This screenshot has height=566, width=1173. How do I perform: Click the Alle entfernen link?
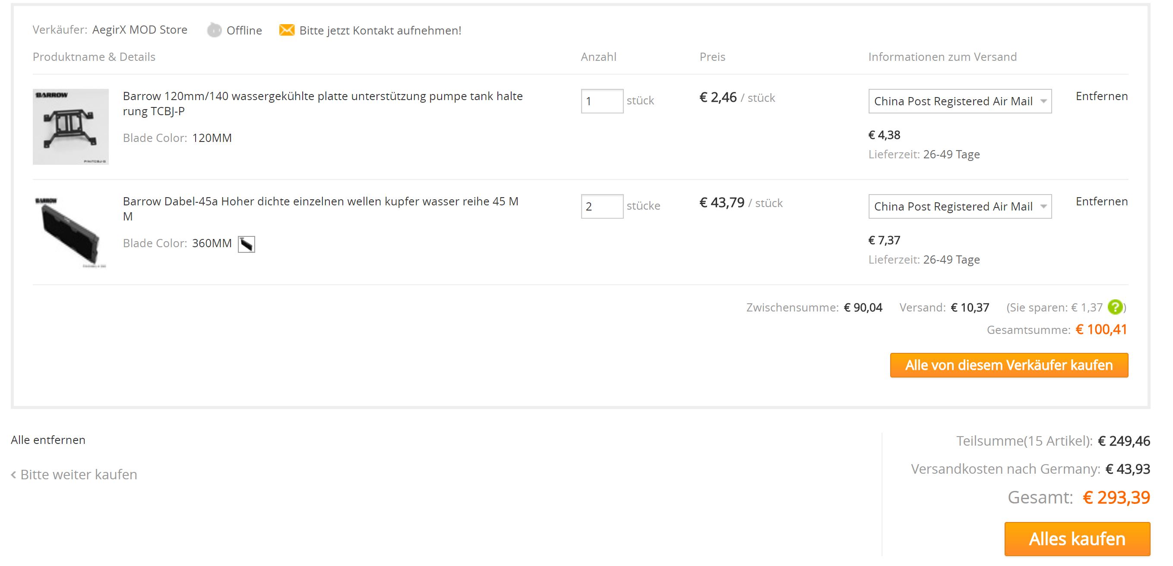pos(48,440)
